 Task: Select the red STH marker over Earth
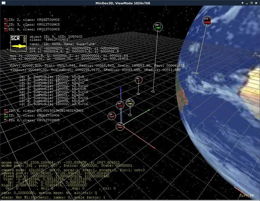(x=207, y=21)
